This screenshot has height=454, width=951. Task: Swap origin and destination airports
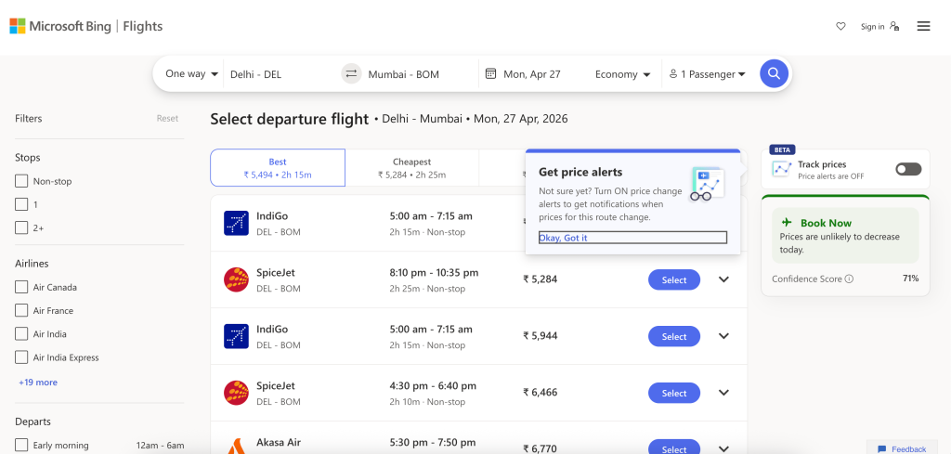coord(351,74)
